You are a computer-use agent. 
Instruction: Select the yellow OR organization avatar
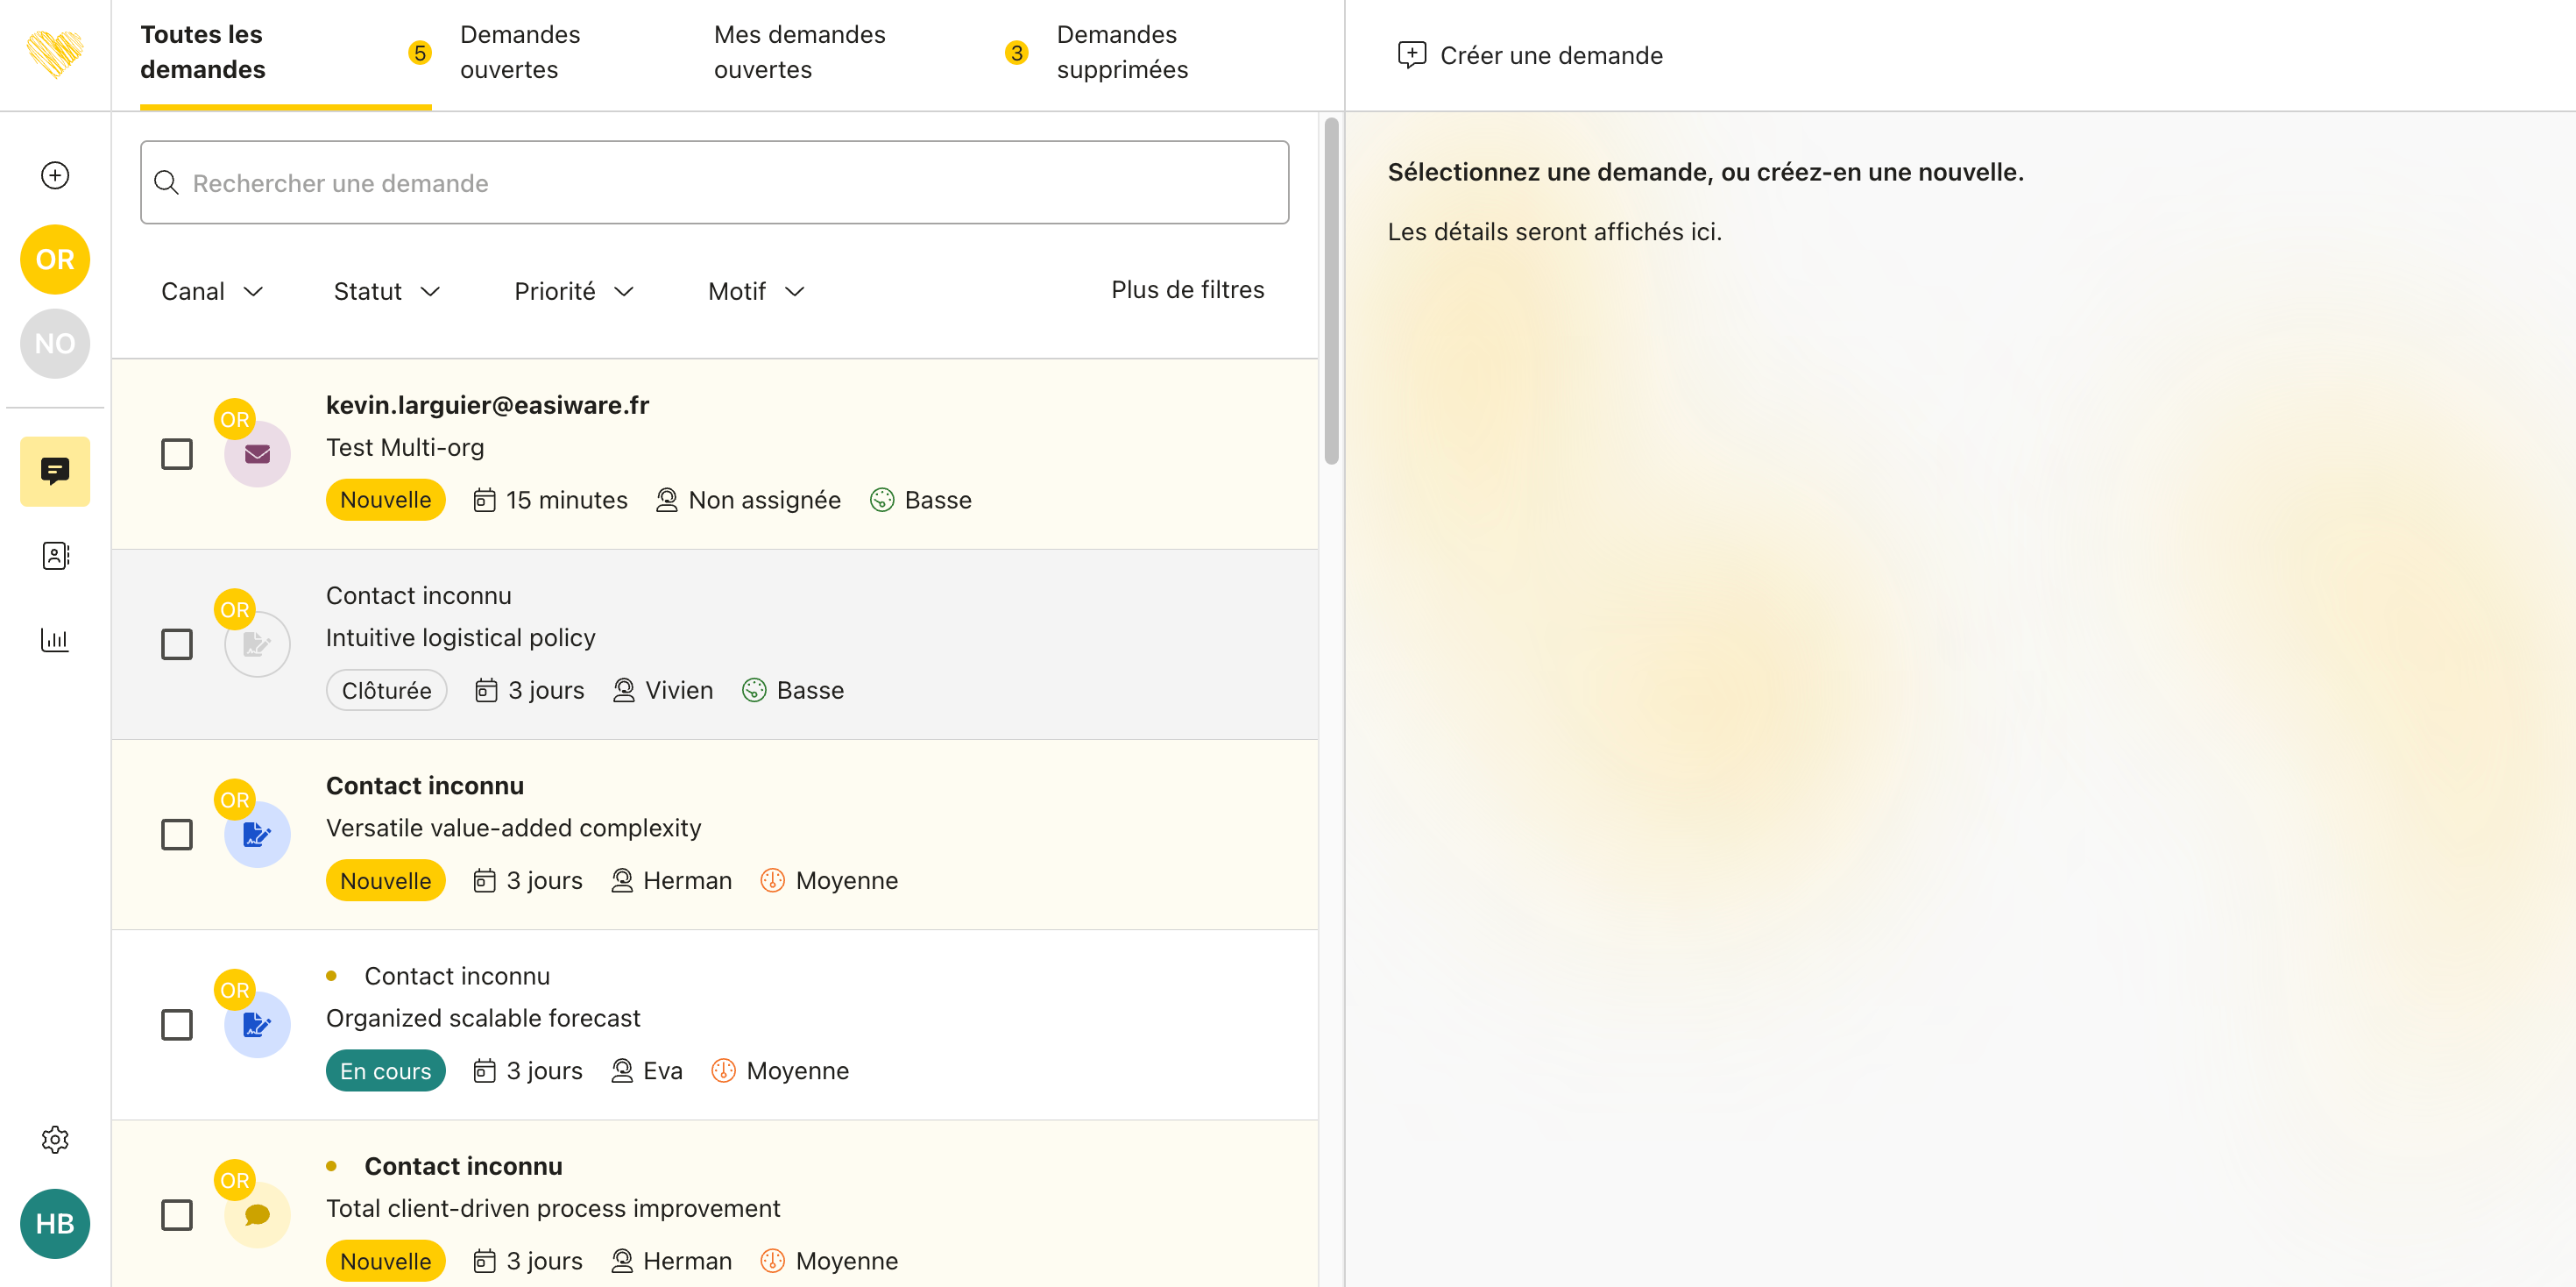click(55, 260)
